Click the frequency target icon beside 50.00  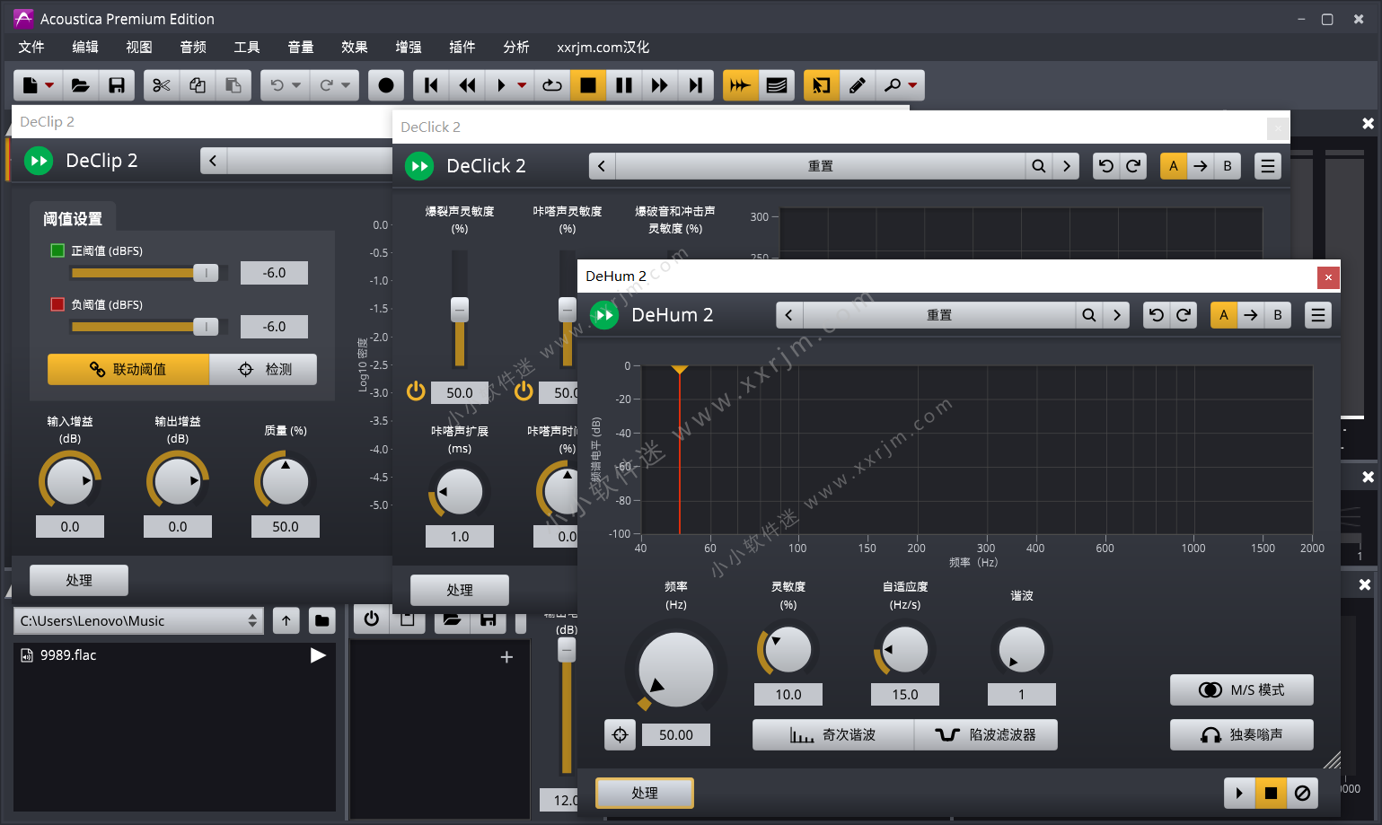(620, 734)
